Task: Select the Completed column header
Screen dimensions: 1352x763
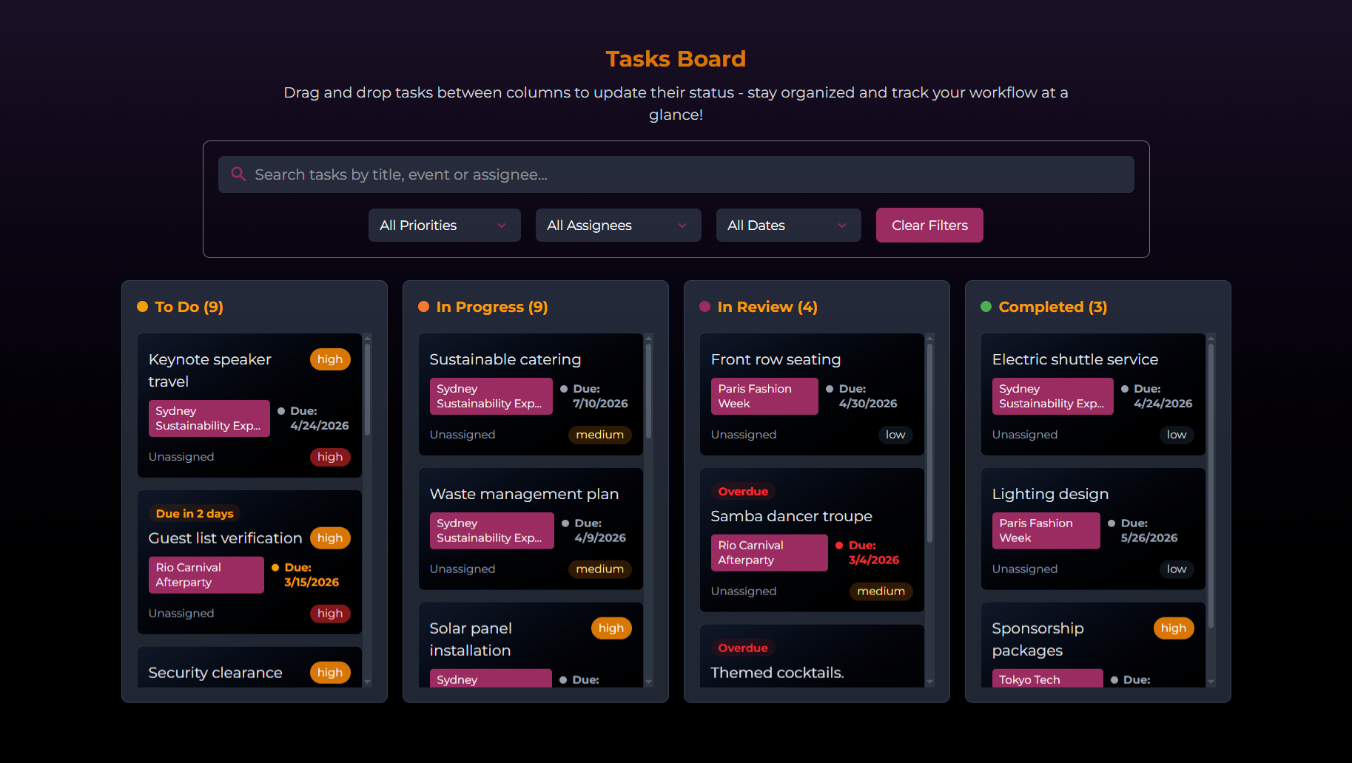Action: click(1052, 306)
